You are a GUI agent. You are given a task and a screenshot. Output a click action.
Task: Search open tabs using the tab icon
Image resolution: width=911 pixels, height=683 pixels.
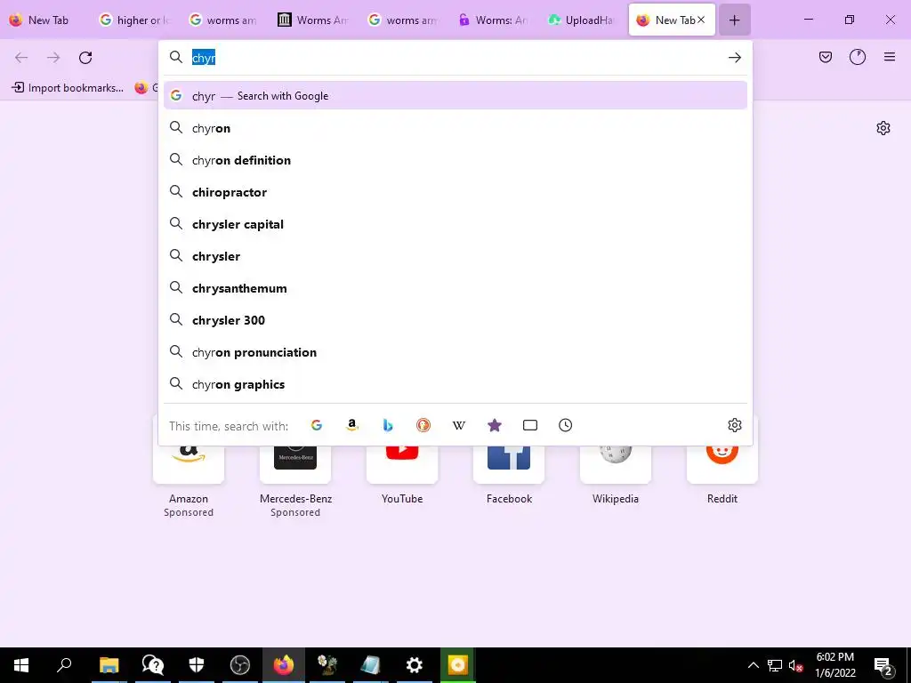click(530, 425)
